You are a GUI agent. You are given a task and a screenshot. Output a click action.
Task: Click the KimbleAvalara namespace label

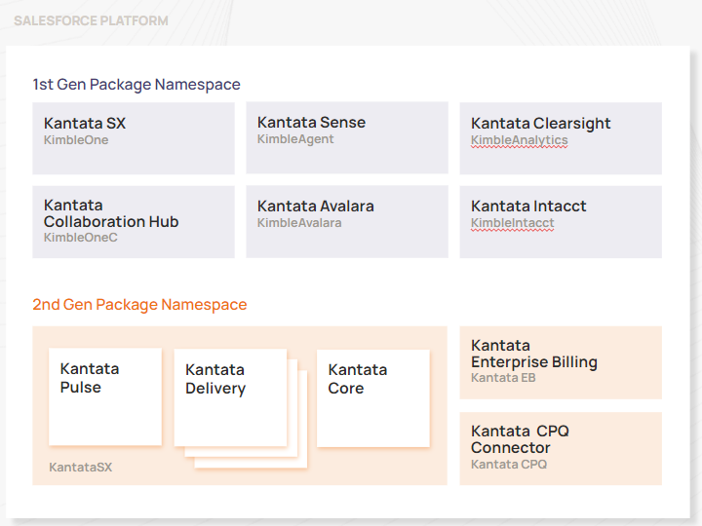(x=299, y=223)
